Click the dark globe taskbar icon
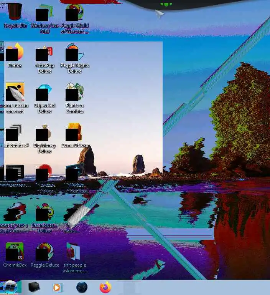The image size is (270, 295). coord(82,287)
